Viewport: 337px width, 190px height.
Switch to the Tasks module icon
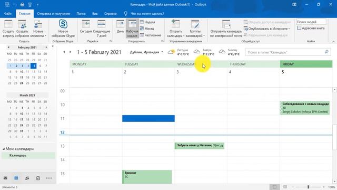point(38,178)
